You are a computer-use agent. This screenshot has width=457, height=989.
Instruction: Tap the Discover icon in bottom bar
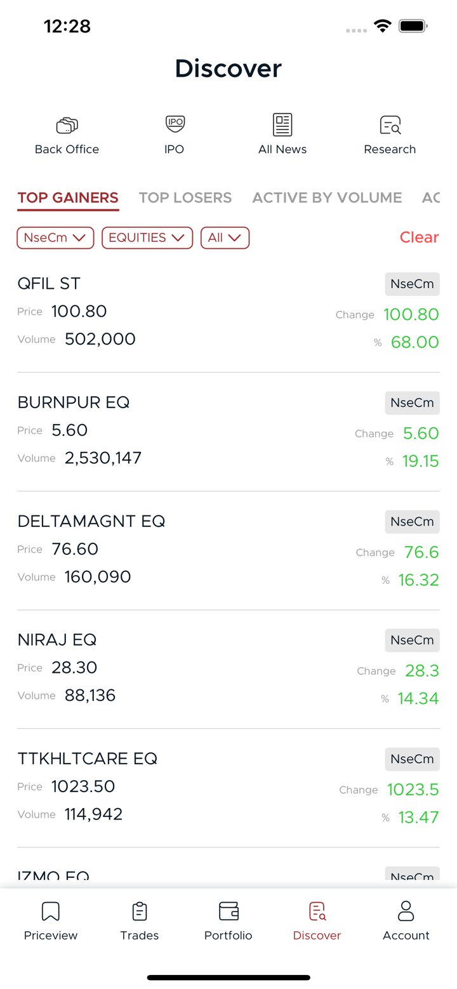pos(317,912)
